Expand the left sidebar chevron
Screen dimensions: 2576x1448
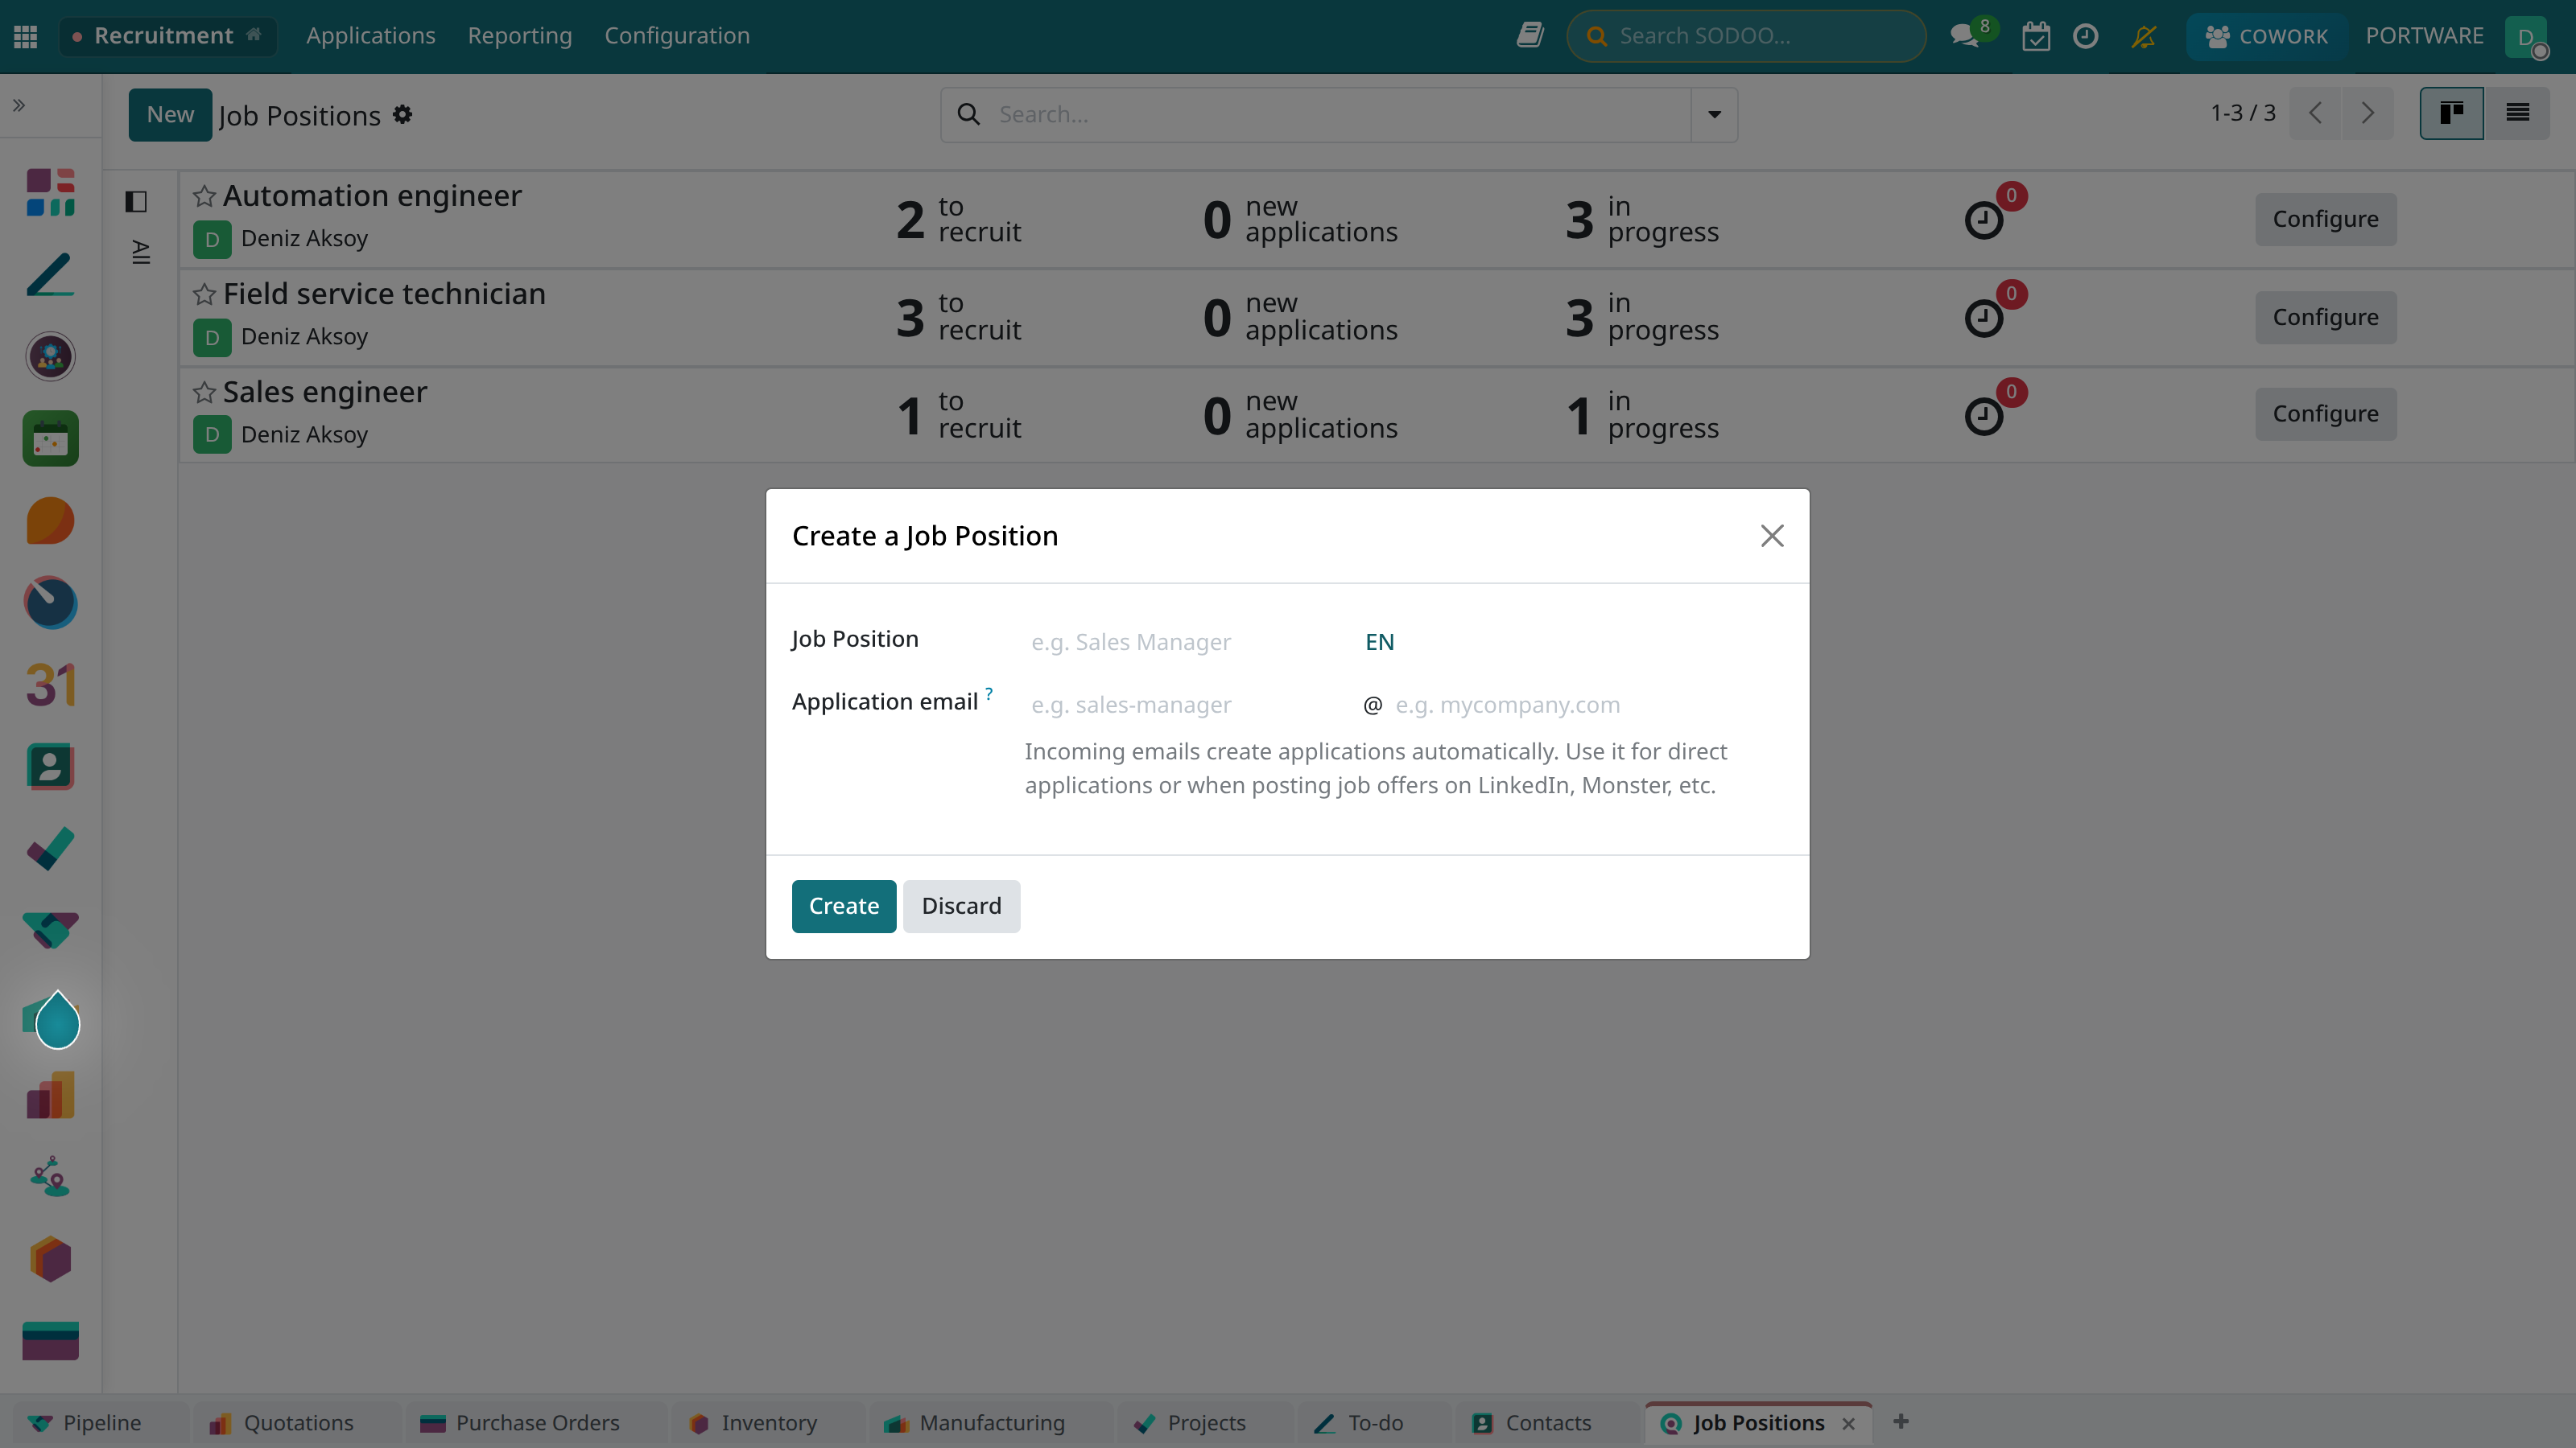click(19, 105)
